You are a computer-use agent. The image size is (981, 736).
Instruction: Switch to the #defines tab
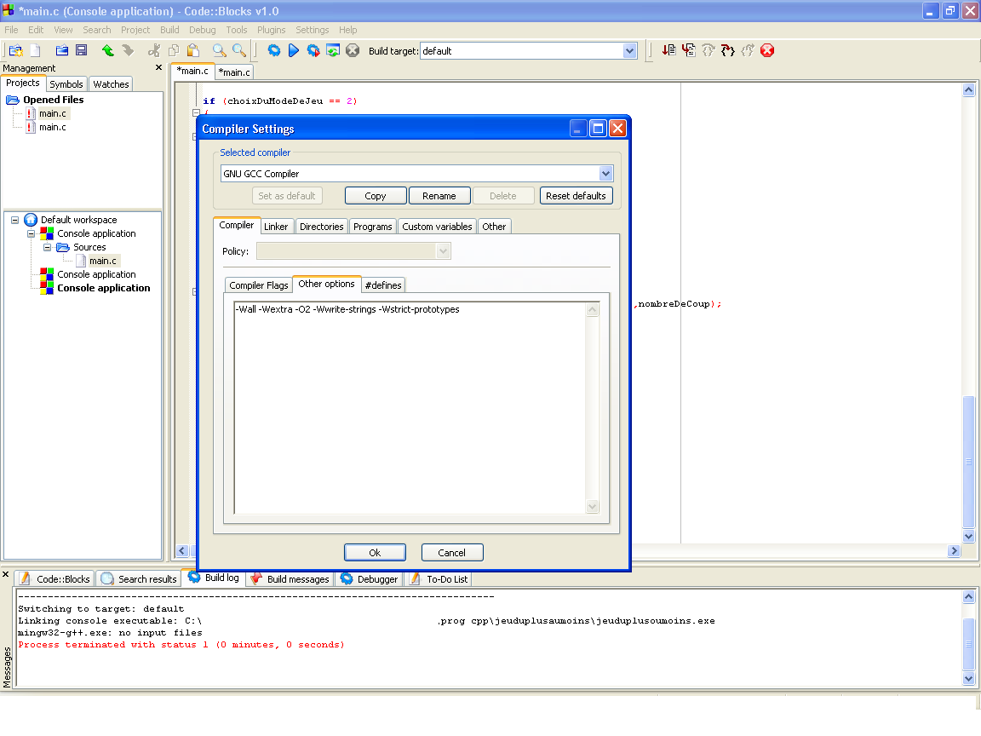tap(382, 285)
